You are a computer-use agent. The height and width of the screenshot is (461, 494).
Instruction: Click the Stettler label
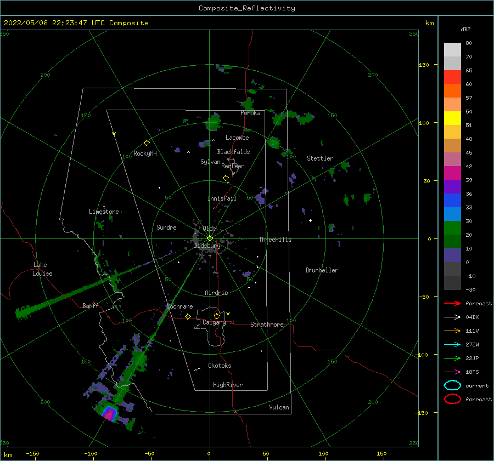(320, 158)
